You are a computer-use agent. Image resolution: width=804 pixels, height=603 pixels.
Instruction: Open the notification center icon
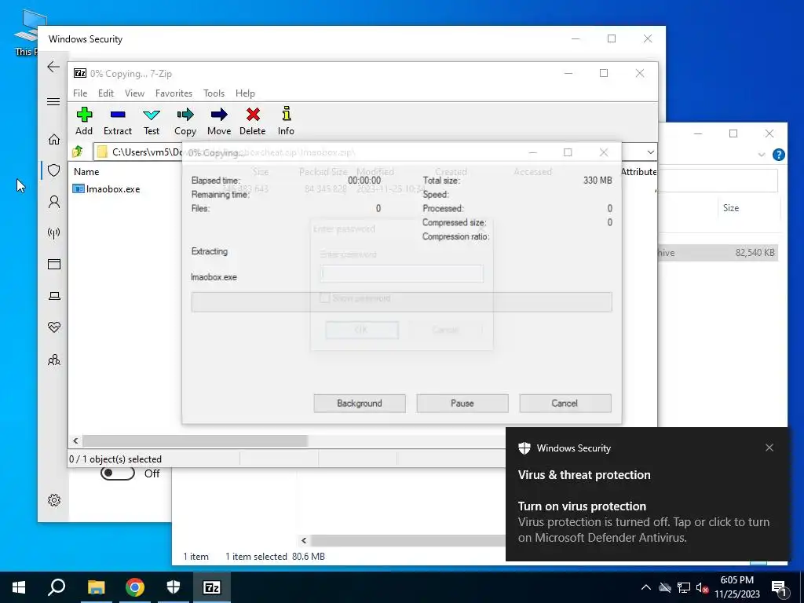779,588
